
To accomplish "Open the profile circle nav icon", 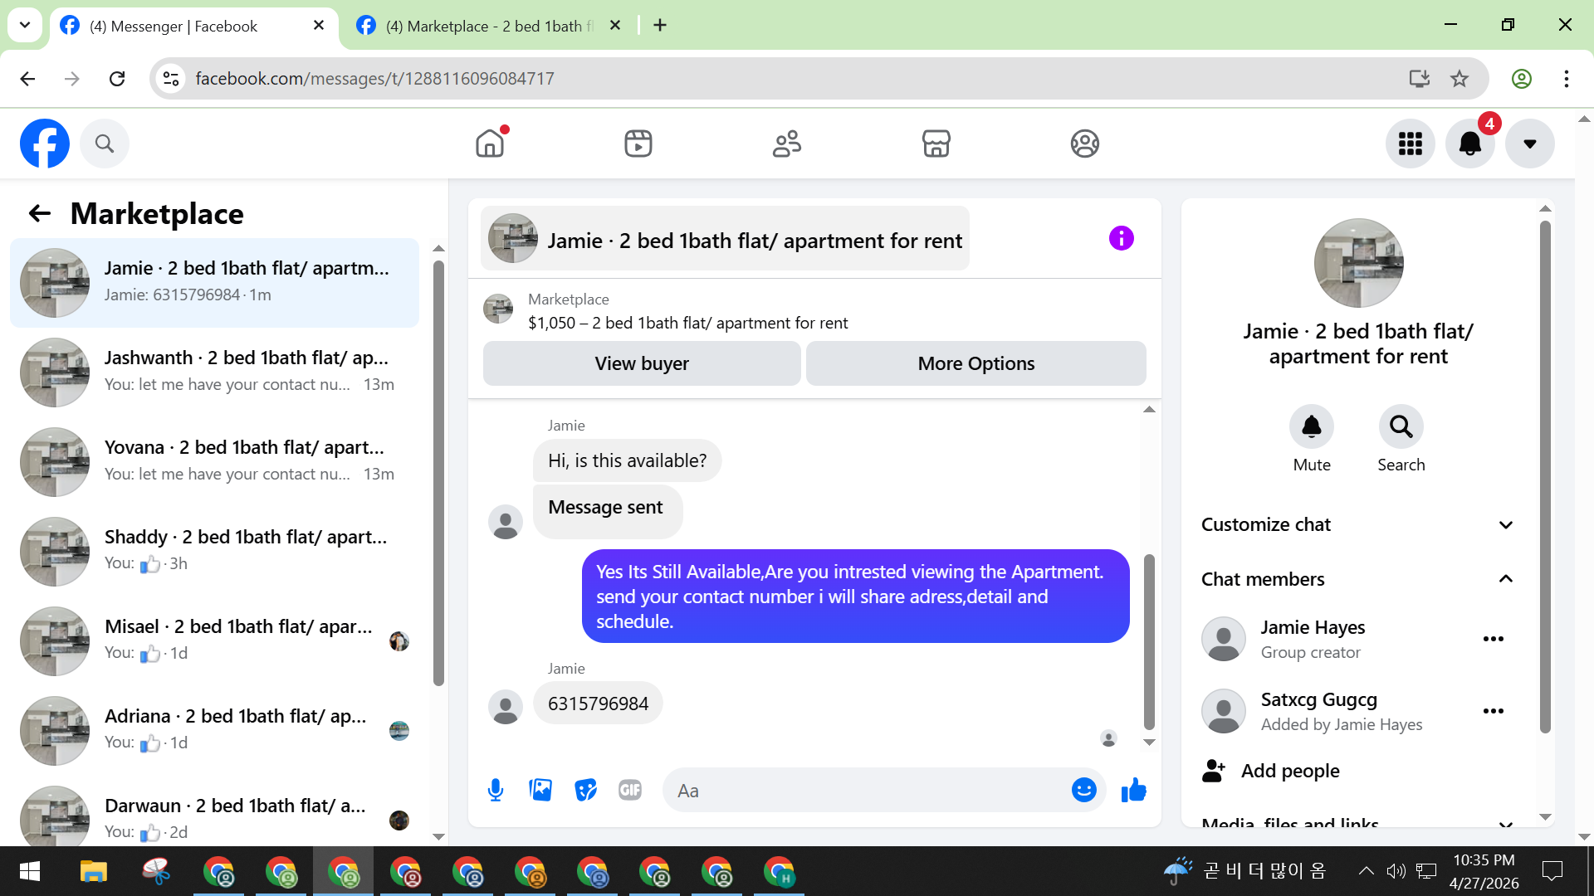I will (1084, 144).
